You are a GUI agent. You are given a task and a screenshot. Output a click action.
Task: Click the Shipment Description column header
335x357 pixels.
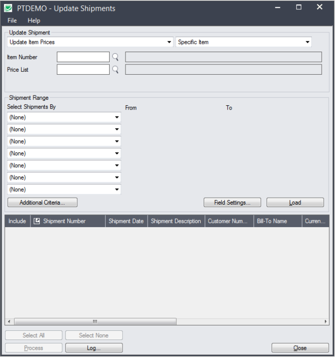pyautogui.click(x=176, y=221)
